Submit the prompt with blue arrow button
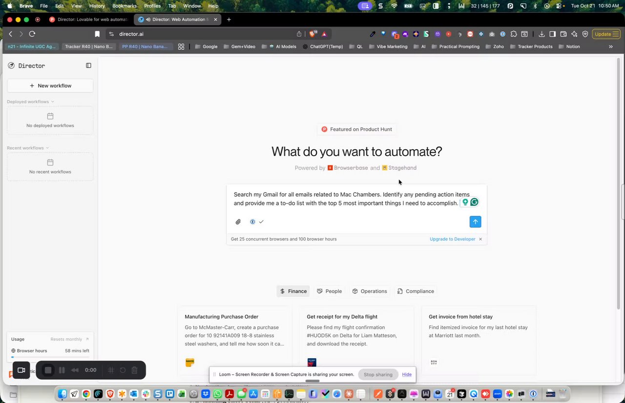The height and width of the screenshot is (403, 625). click(475, 222)
